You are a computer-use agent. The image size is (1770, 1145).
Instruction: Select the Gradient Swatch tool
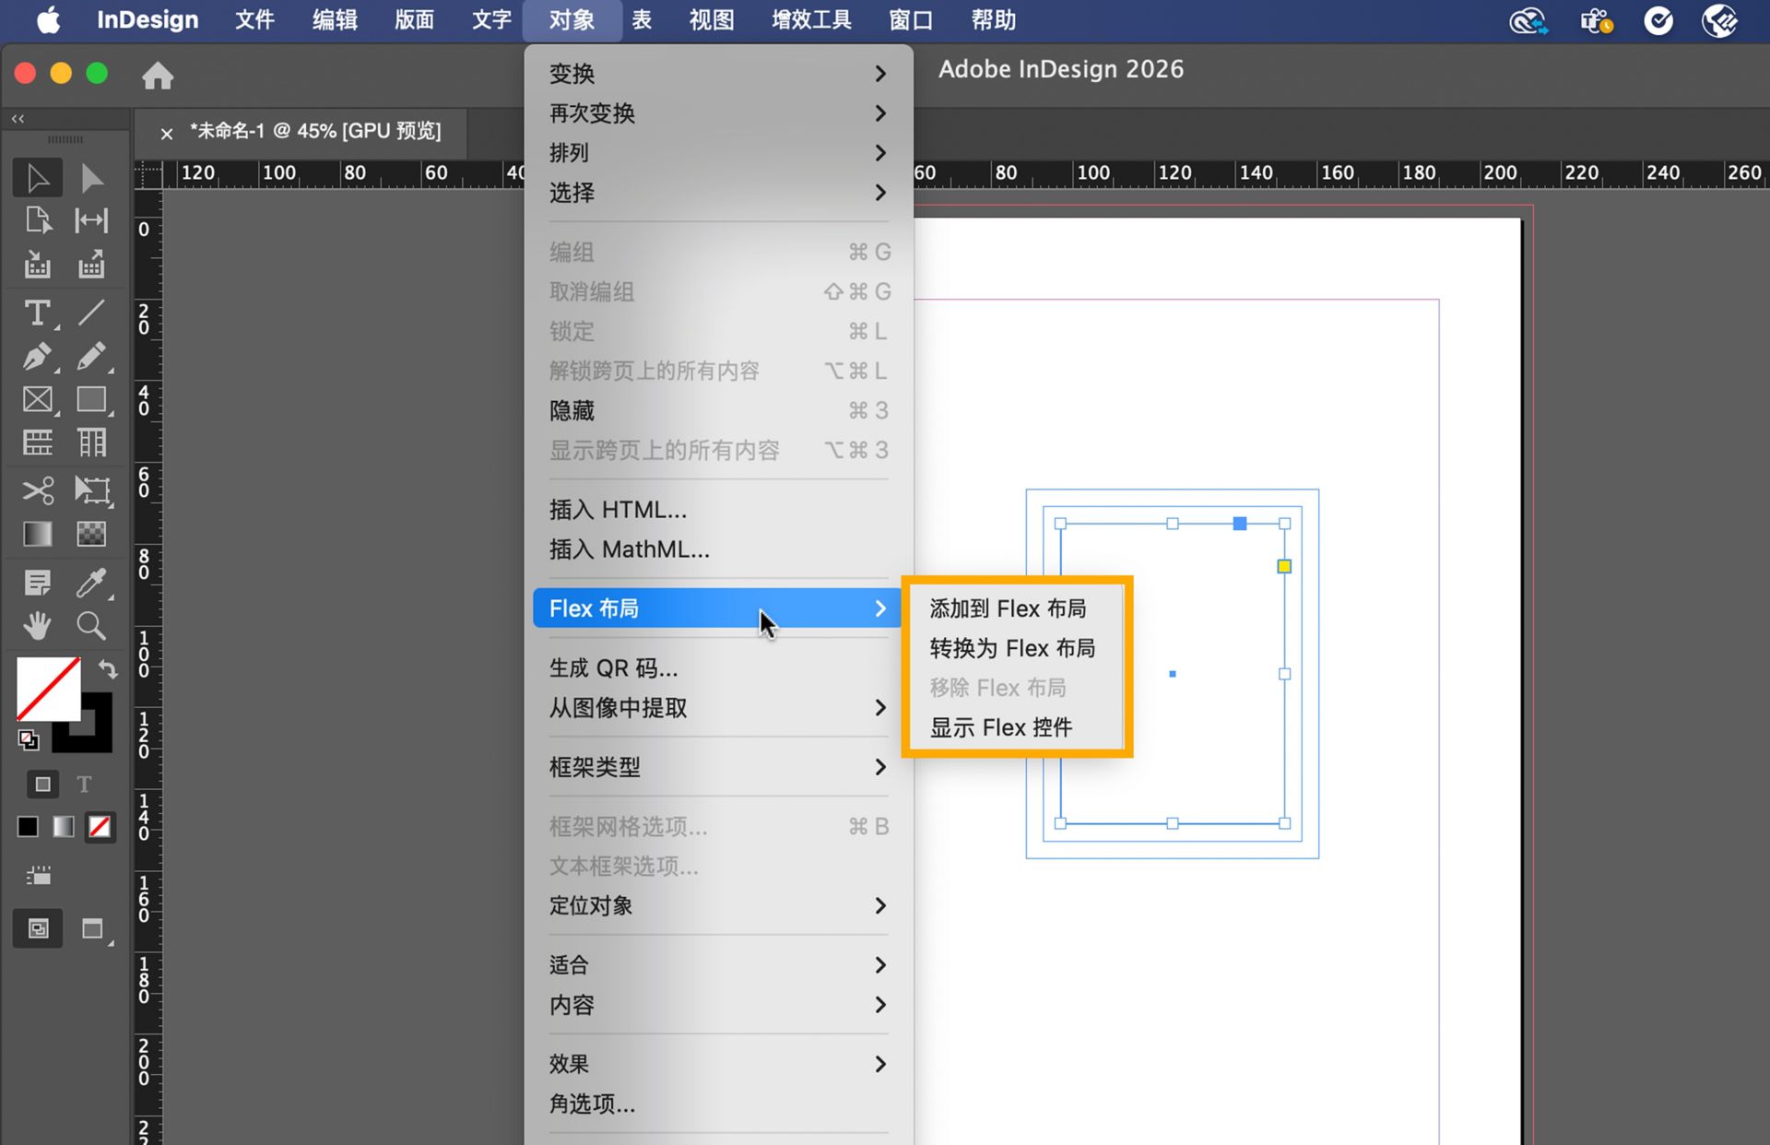(x=38, y=534)
